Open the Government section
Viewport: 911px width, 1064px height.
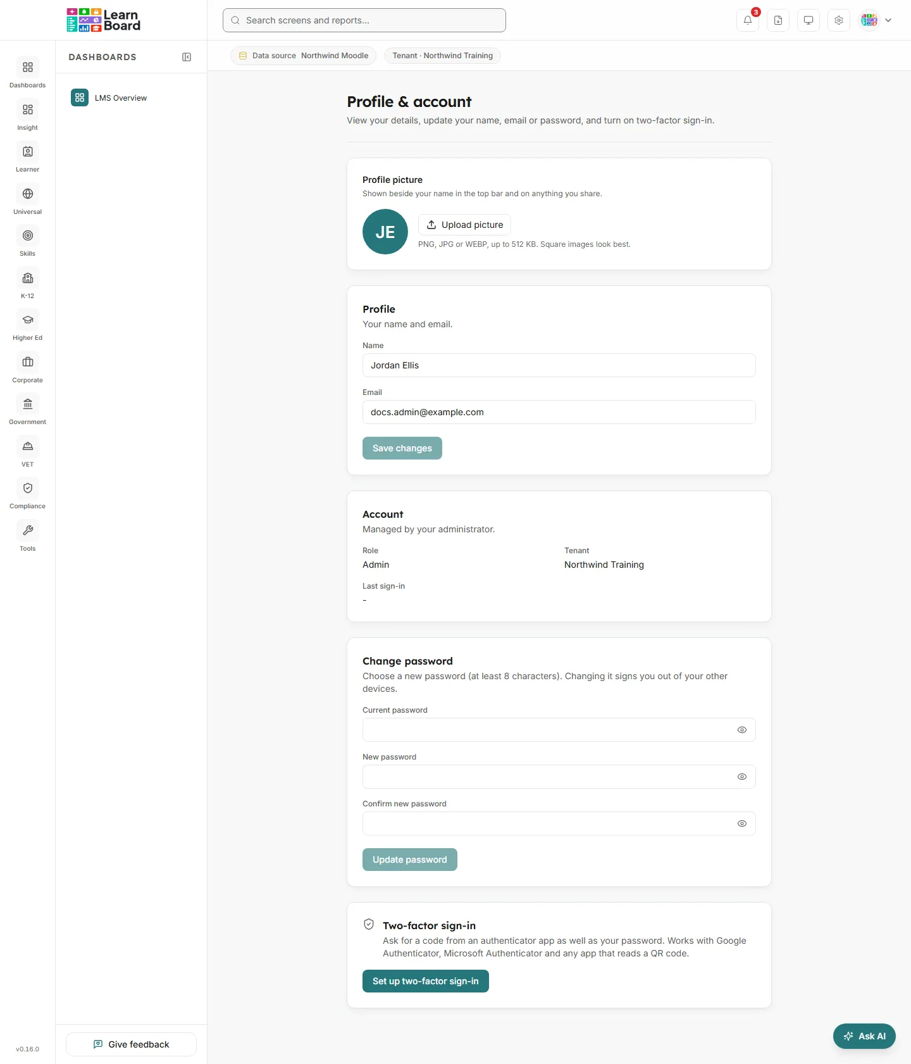point(28,410)
